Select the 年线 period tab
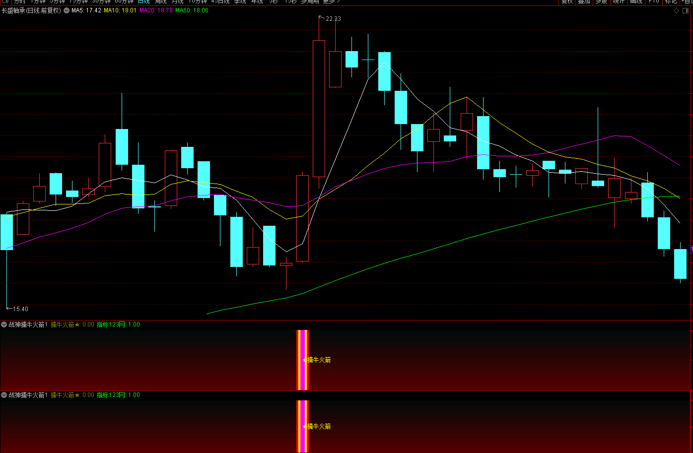The width and height of the screenshot is (693, 453). pyautogui.click(x=257, y=1)
